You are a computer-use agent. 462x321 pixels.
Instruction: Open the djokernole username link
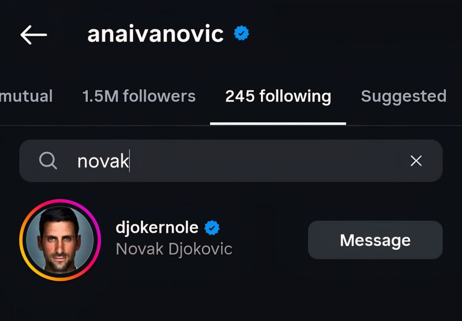(157, 228)
